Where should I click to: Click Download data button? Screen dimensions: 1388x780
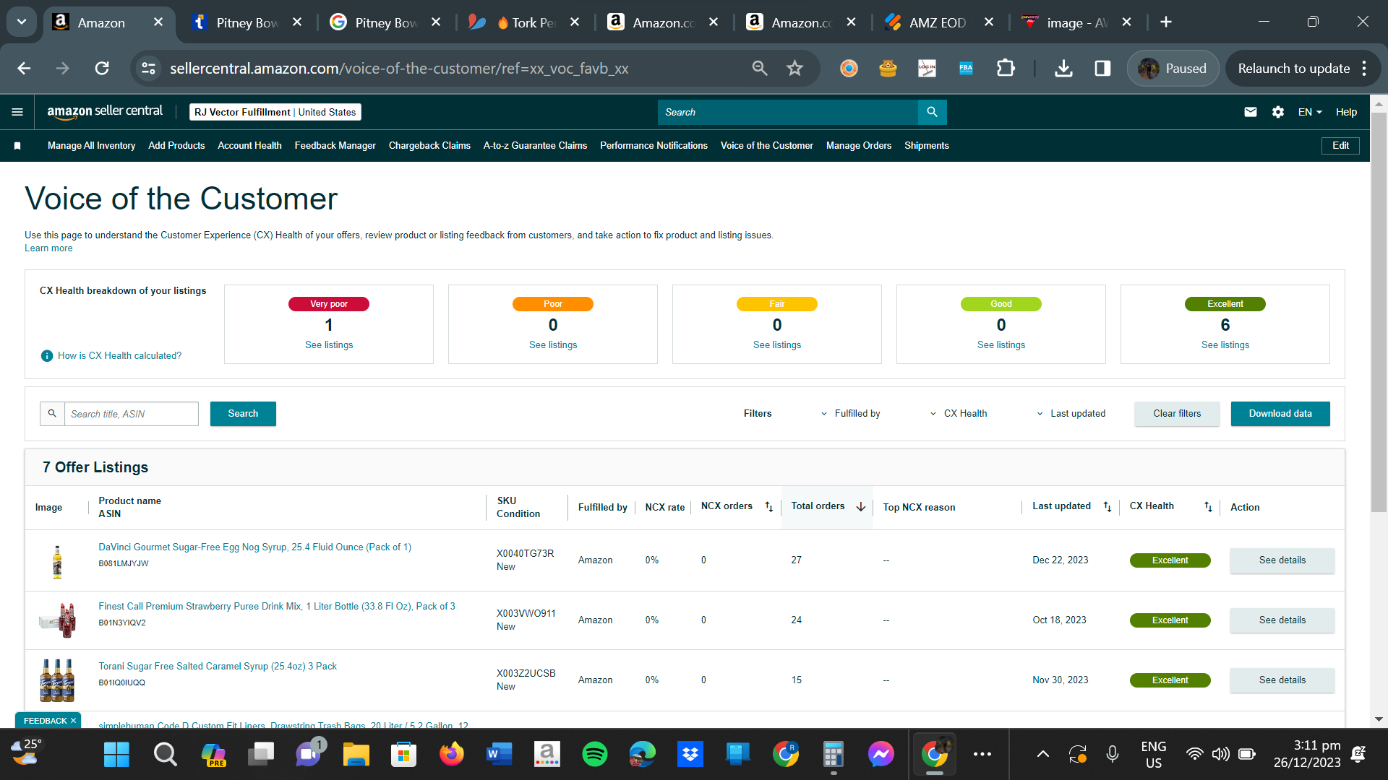click(x=1280, y=414)
